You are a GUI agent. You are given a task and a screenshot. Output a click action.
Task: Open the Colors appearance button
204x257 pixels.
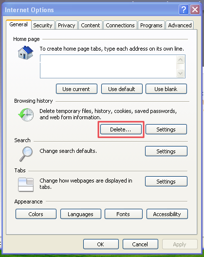tap(36, 214)
